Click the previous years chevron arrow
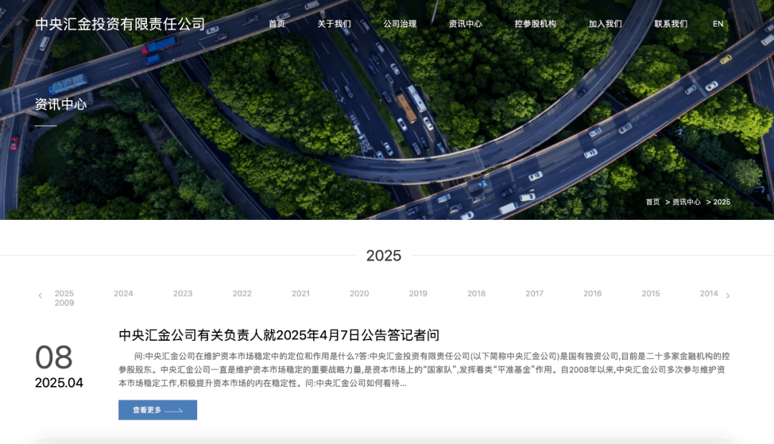Image resolution: width=774 pixels, height=444 pixels. pos(40,295)
